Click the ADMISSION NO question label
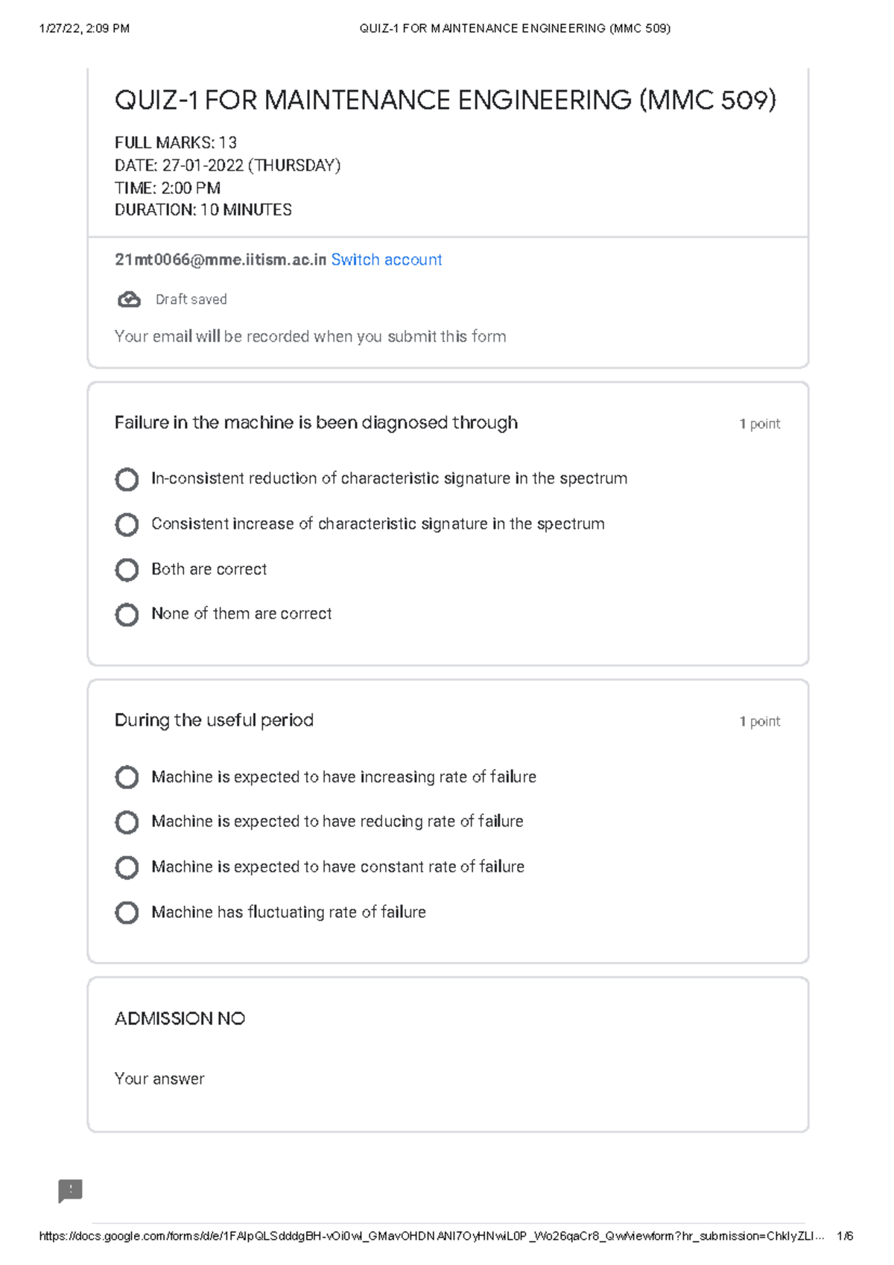The image size is (894, 1265). [180, 1018]
